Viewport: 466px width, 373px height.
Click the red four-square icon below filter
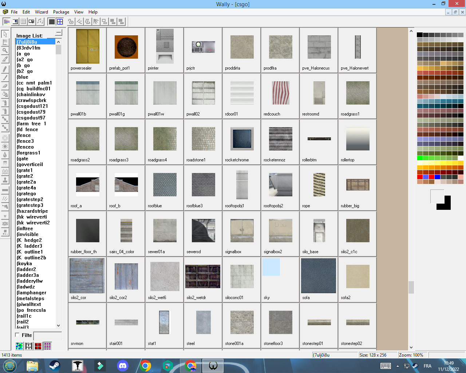pos(38,346)
